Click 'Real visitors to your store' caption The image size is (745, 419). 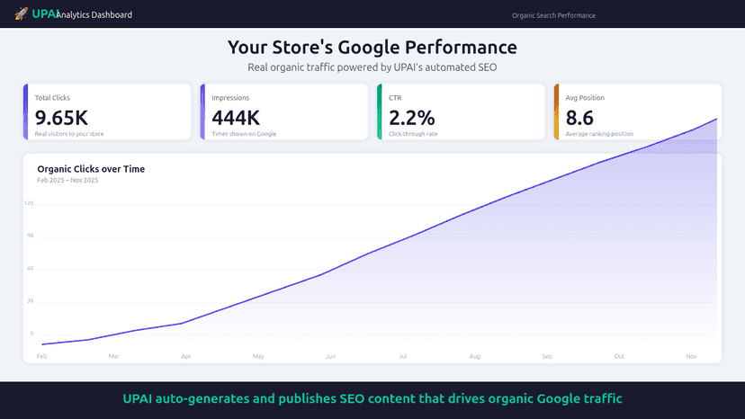pos(69,134)
